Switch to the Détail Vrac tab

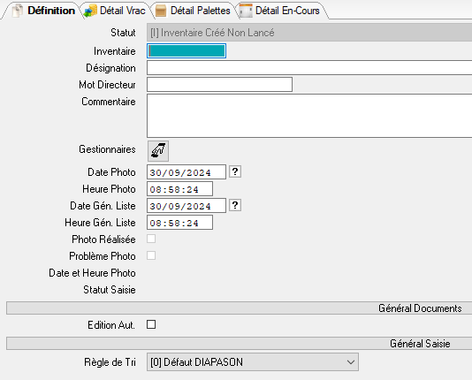tap(115, 11)
